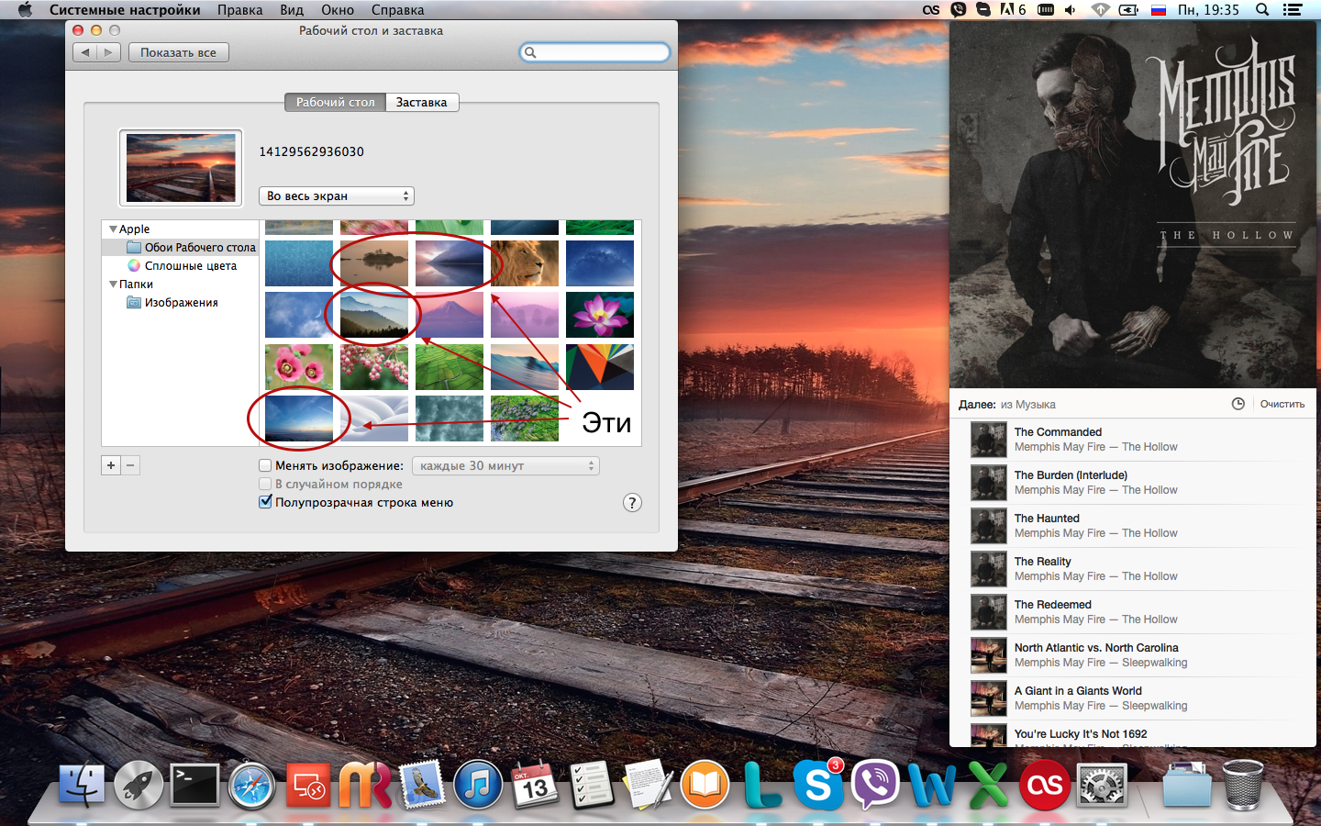Focus the System Preferences search field
The image size is (1321, 826).
point(594,52)
